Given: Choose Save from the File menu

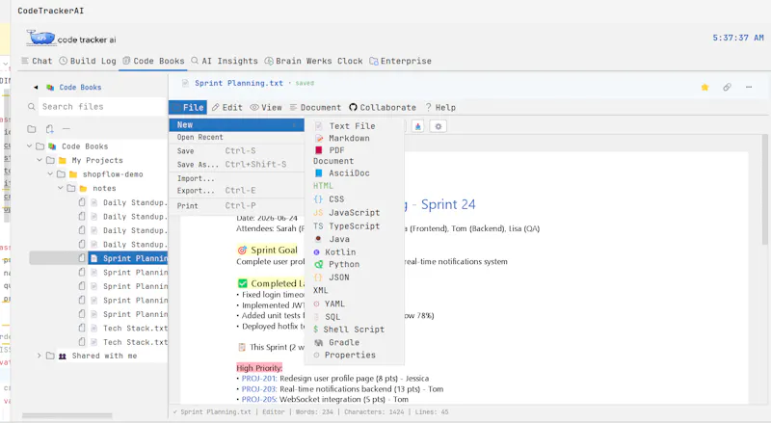Looking at the screenshot, I should [236, 151].
